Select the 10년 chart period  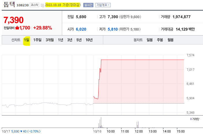tap(89, 40)
